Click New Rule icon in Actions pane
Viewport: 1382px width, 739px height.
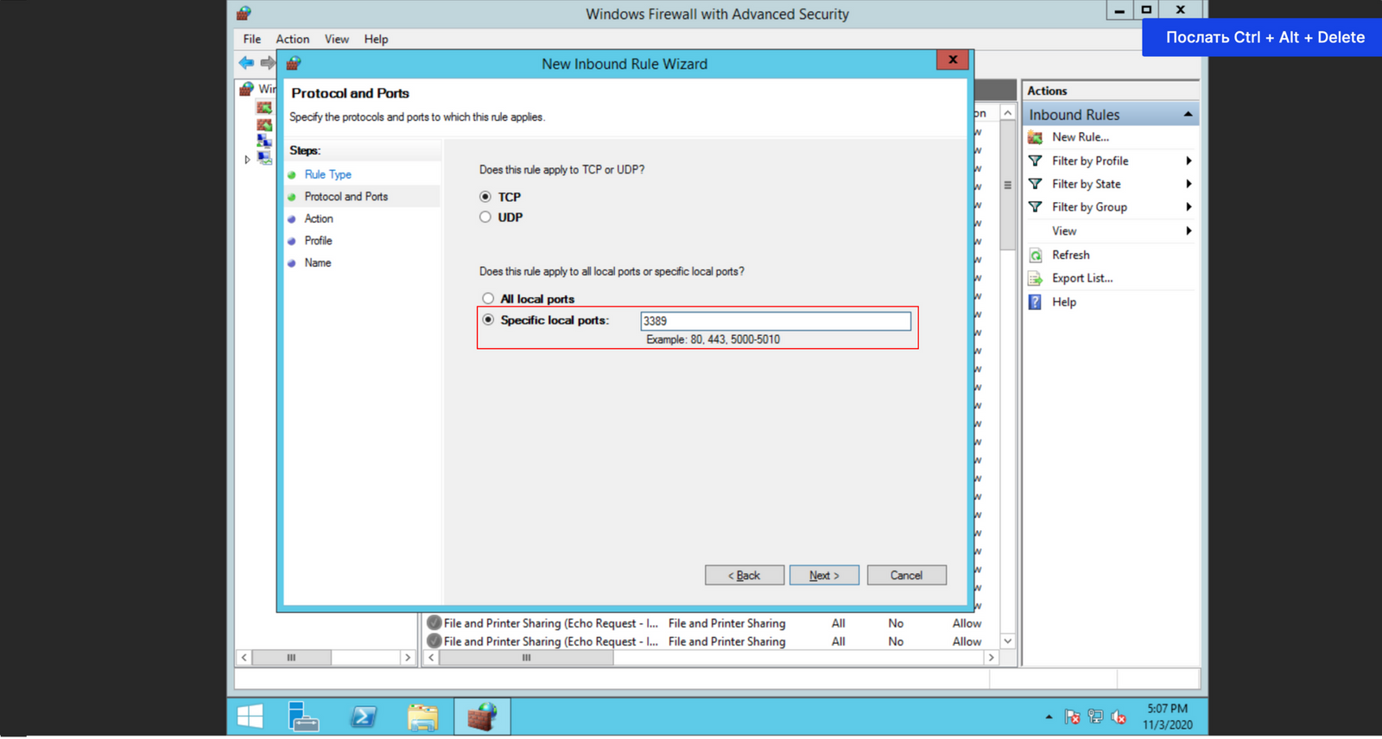tap(1035, 137)
